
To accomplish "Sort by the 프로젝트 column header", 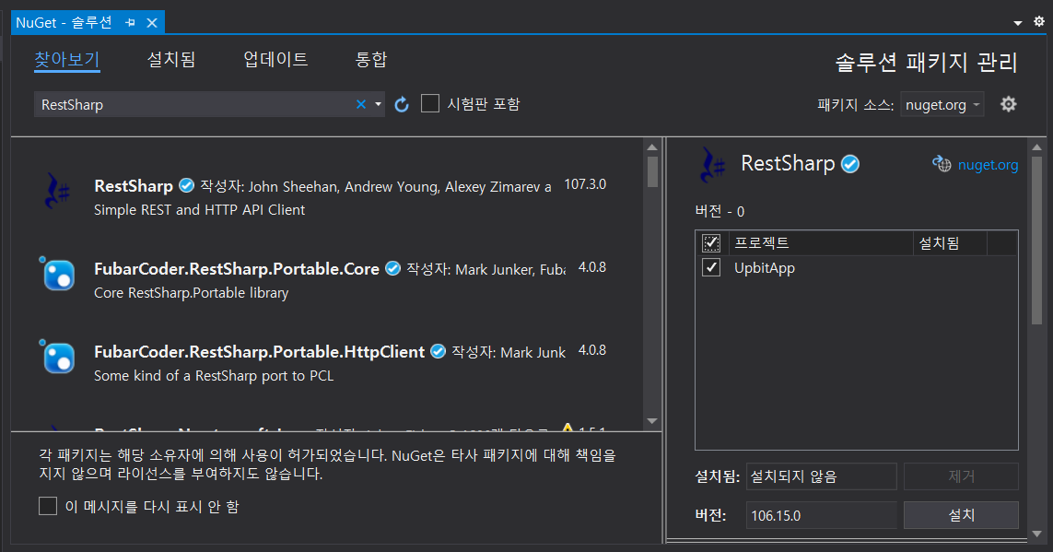I will (x=821, y=242).
